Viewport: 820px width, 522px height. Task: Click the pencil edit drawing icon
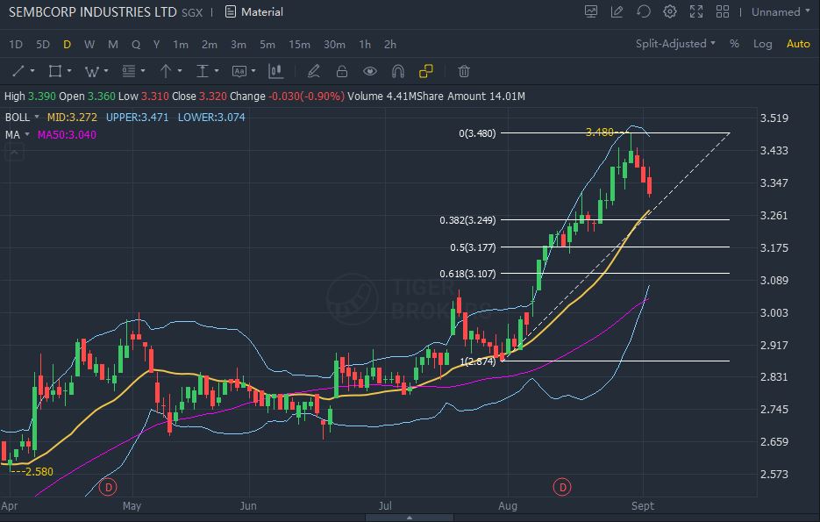click(314, 70)
